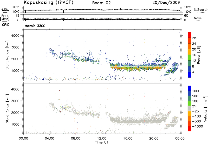
Task: Pick the red Velocity segment below -1000
Action: pos(190,129)
